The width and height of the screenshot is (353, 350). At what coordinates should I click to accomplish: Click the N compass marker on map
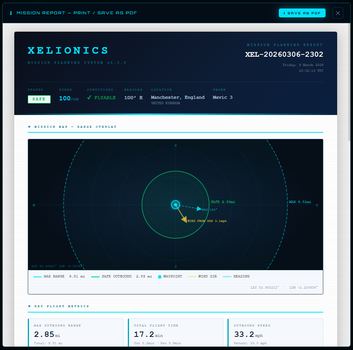[x=176, y=145]
